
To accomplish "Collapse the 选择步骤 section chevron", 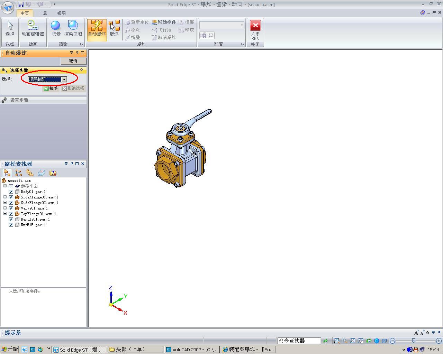I will pyautogui.click(x=82, y=70).
